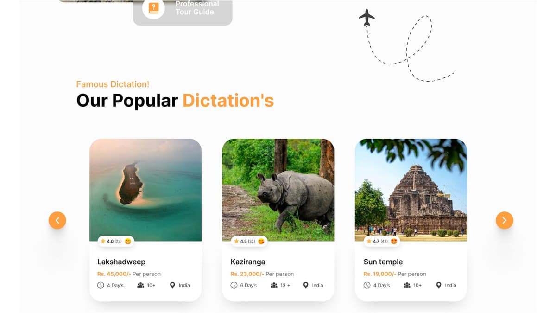Image resolution: width=556 pixels, height=313 pixels.
Task: Click the orange previous-slide arrow button
Action: [57, 220]
